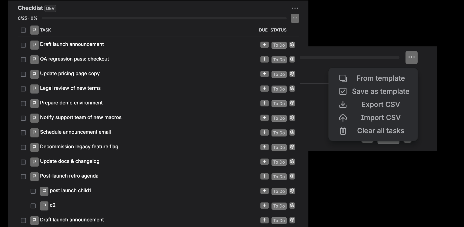Tick the select-all checkbox in the header
This screenshot has width=464, height=227.
[23, 30]
